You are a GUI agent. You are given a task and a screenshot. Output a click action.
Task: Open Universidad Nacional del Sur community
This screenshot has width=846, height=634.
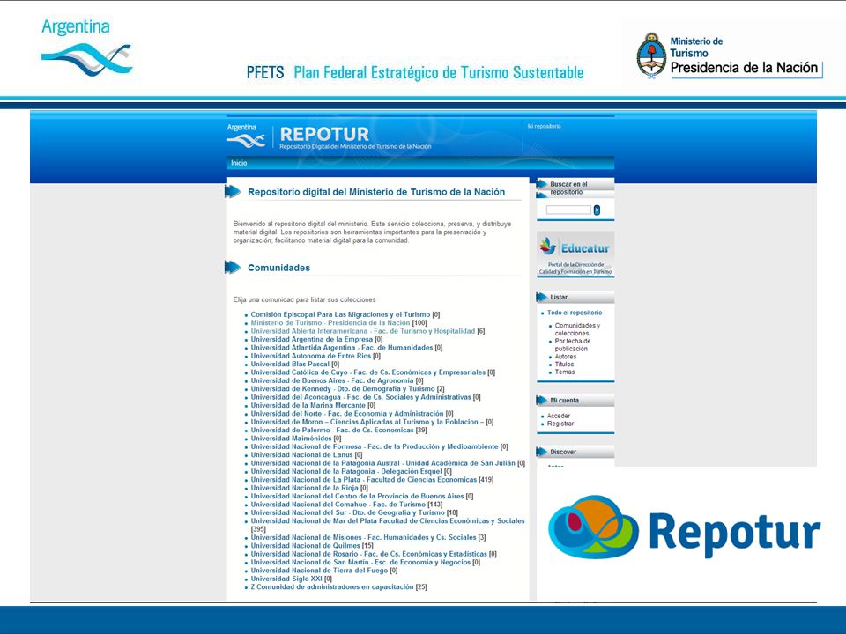[x=347, y=512]
